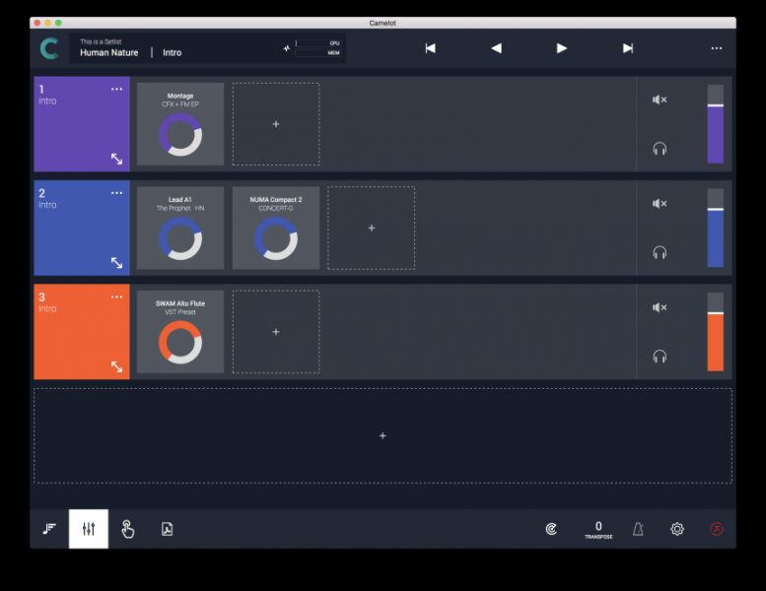Solo layer 2 with the headphones icon
Screen dimensions: 766x591
tap(660, 253)
